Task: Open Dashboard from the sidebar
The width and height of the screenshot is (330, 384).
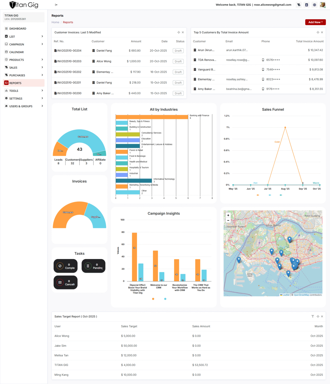Action: click(x=18, y=29)
